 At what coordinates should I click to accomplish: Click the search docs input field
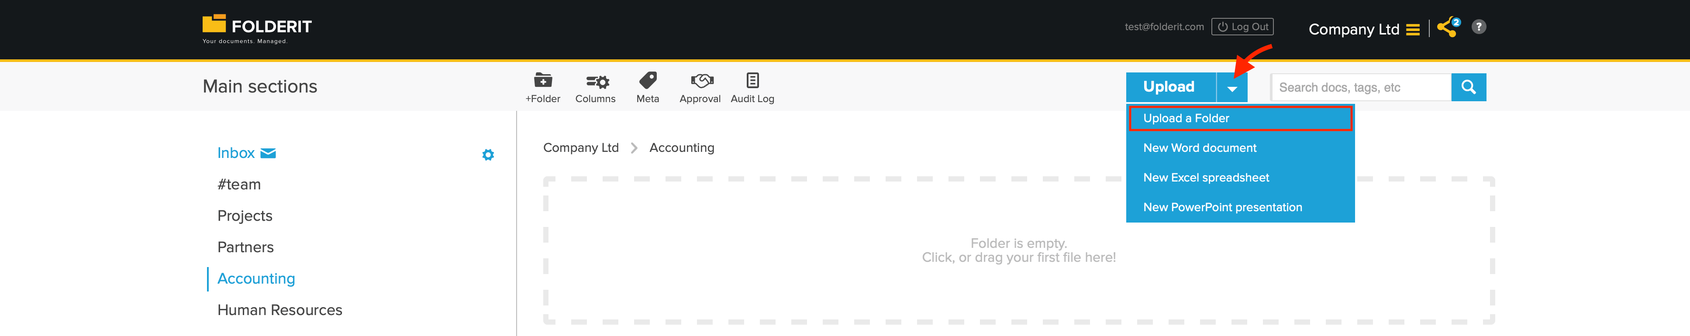tap(1361, 86)
